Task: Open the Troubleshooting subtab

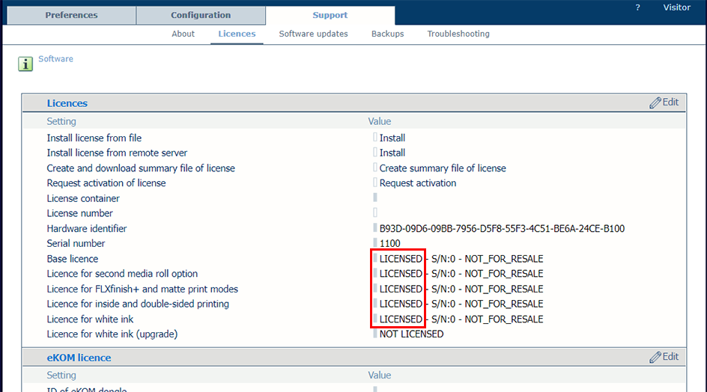Action: [458, 34]
